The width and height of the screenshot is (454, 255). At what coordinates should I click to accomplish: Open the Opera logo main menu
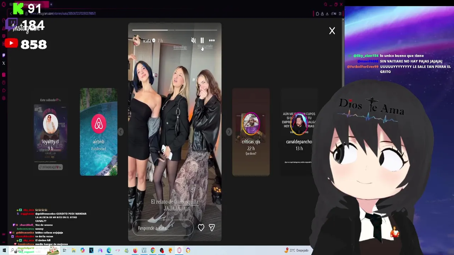[x=4, y=5]
